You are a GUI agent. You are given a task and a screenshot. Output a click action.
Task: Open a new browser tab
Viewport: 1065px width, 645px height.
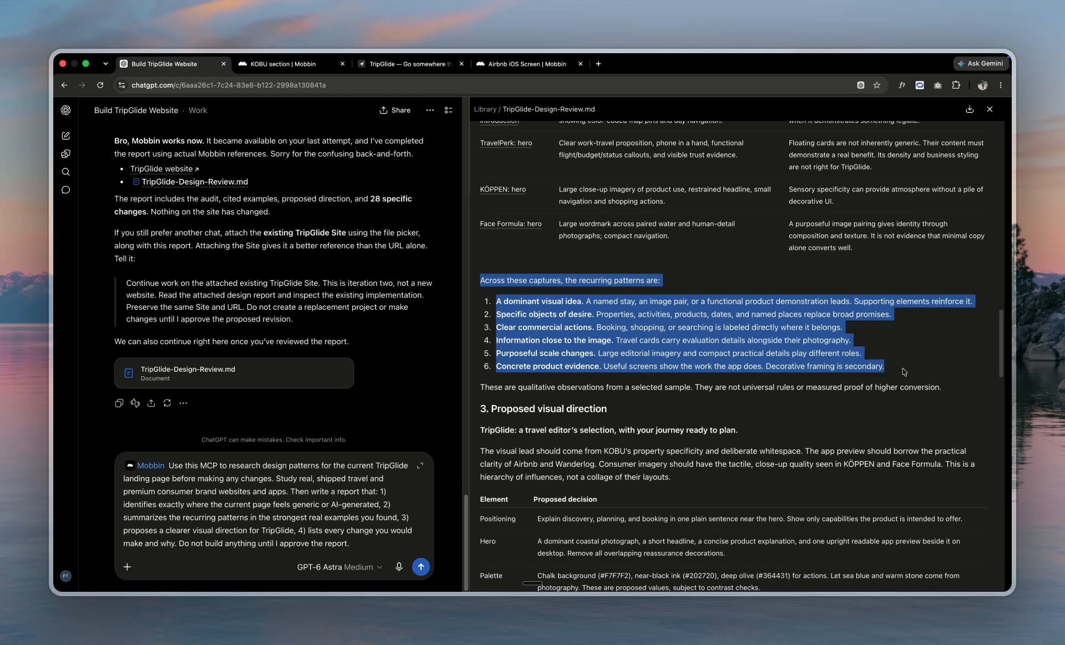(598, 64)
